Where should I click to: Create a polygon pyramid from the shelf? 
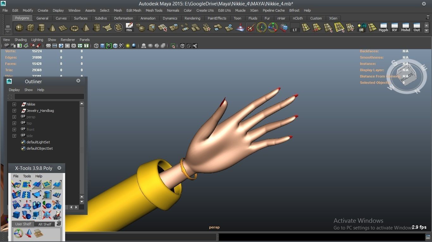click(85, 28)
